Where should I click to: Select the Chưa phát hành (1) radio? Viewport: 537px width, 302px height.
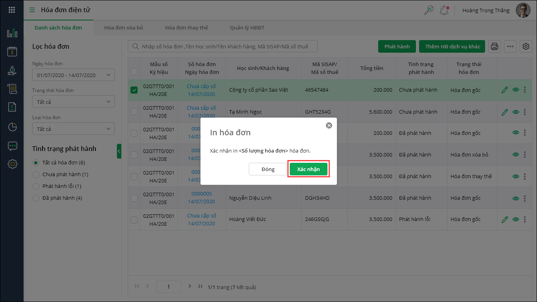36,174
